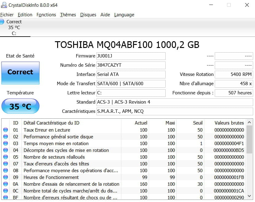Click scroll up arrow of attribute list
This screenshot has height=202, width=255.
click(249, 122)
